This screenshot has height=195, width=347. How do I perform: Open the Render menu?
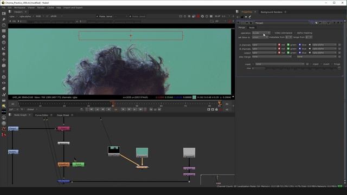coord(41,8)
